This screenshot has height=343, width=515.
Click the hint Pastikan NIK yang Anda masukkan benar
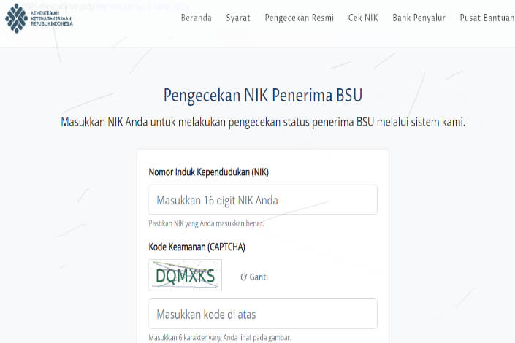pyautogui.click(x=206, y=223)
